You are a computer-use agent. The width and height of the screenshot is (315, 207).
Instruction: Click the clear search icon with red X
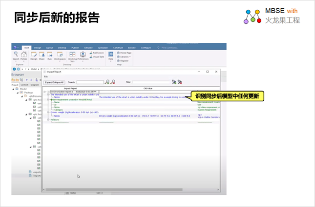pyautogui.click(x=113, y=82)
